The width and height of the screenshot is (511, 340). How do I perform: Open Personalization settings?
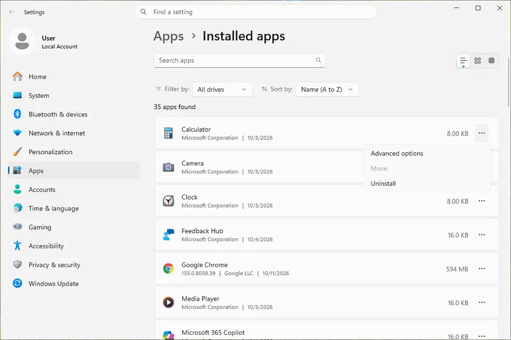click(74, 152)
